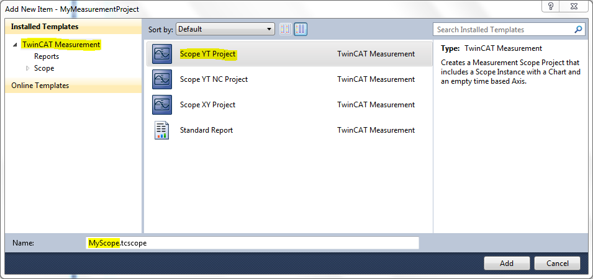593x279 pixels.
Task: Select the Scope XY Project label
Action: coord(207,105)
